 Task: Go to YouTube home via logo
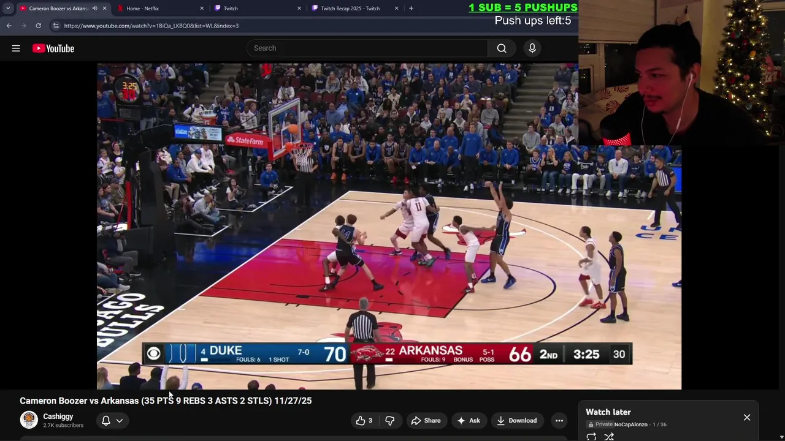tap(53, 48)
